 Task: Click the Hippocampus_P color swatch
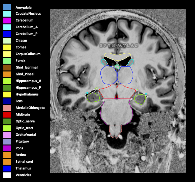(7, 88)
